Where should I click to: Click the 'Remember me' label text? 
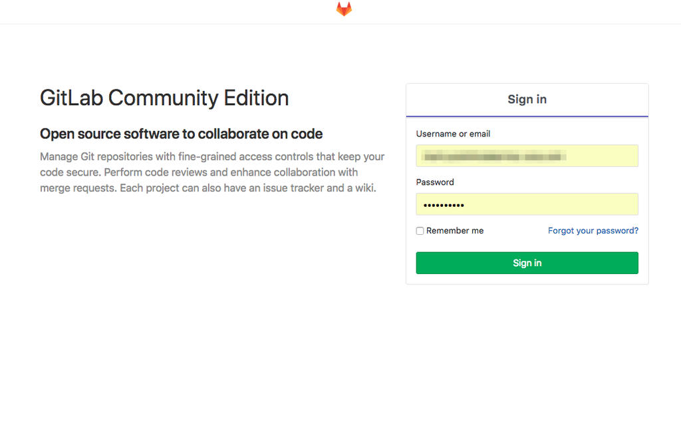coord(455,231)
